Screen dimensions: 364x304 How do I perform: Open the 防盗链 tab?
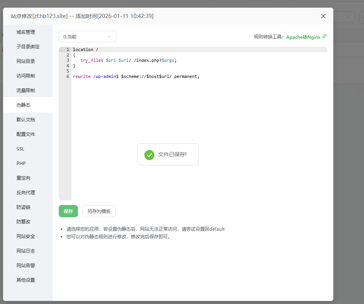point(23,207)
